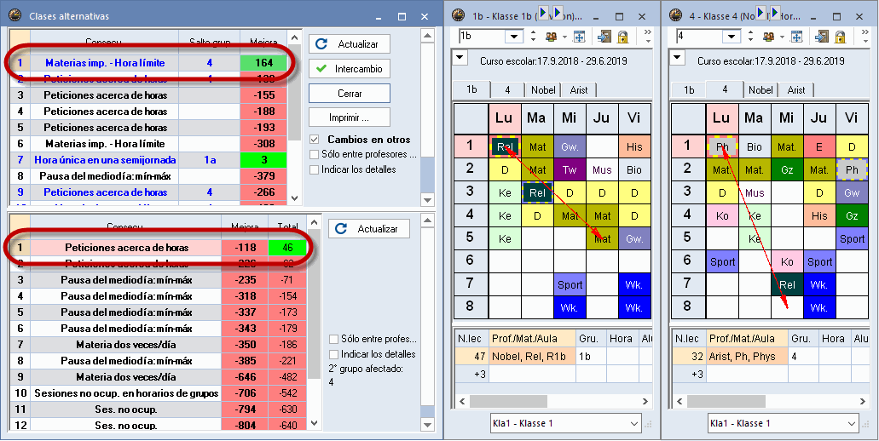Screen dimensions: 879x441
Task: Select row Hora única en una semijornada
Action: click(148, 160)
